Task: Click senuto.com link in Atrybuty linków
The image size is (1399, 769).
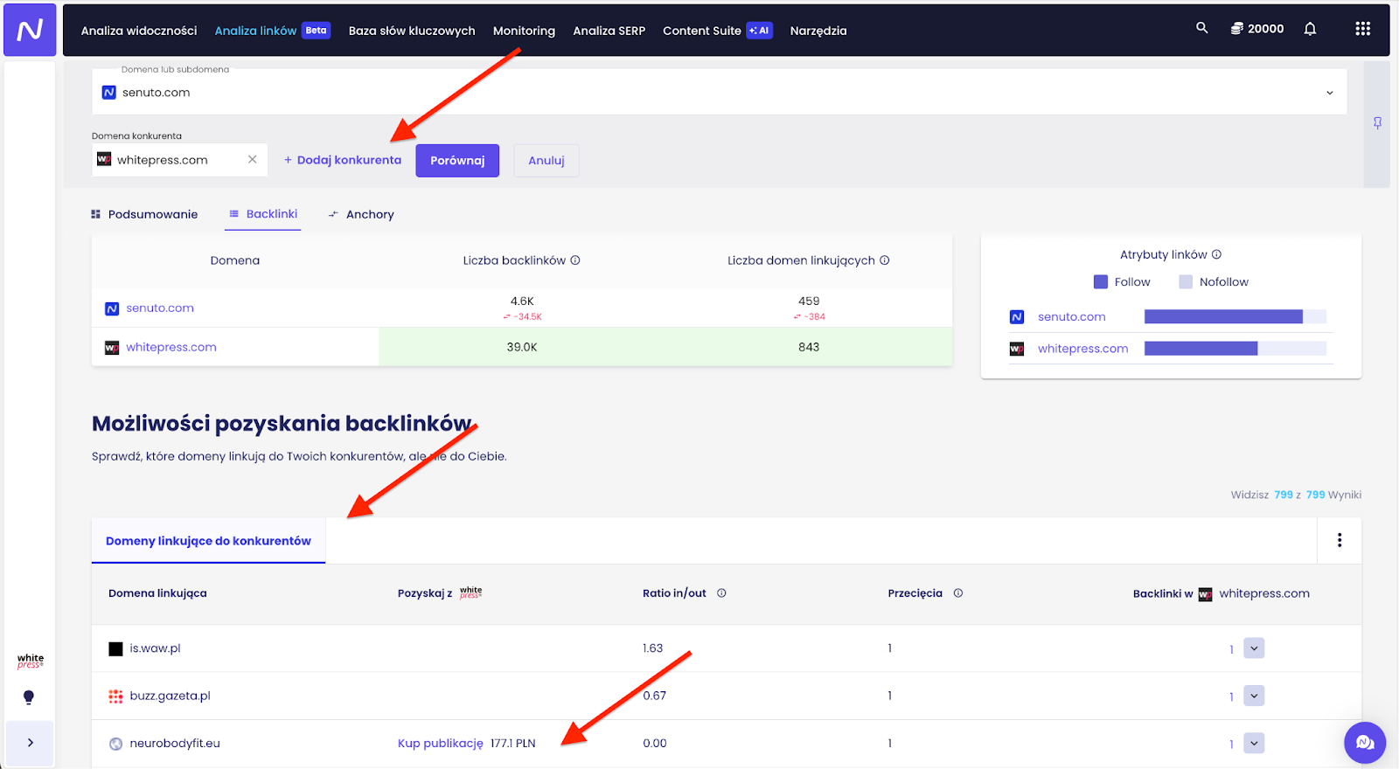Action: (1072, 317)
